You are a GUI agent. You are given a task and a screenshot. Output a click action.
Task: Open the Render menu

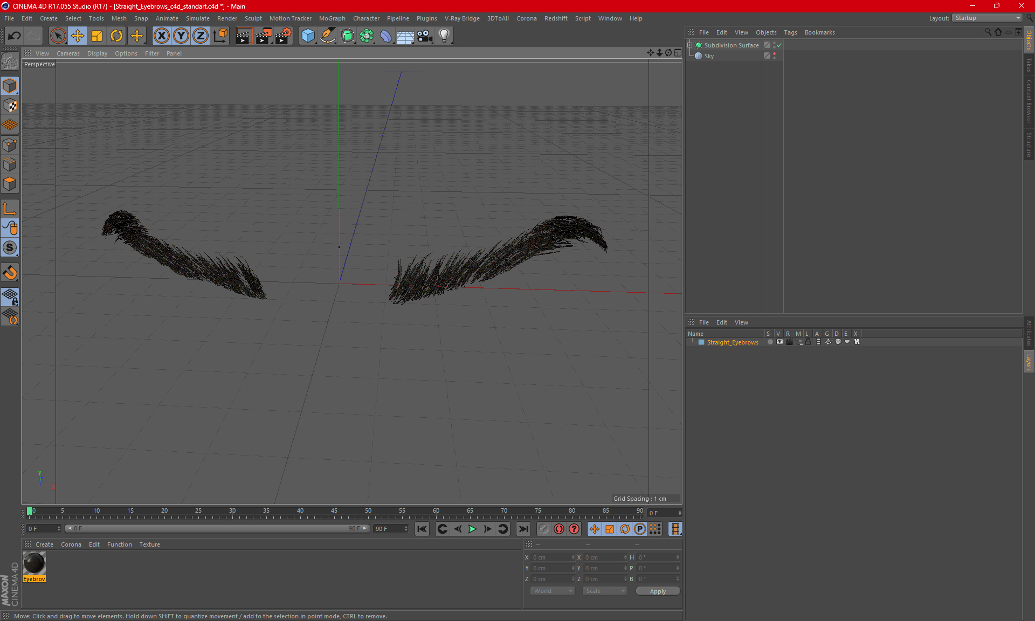(x=227, y=18)
